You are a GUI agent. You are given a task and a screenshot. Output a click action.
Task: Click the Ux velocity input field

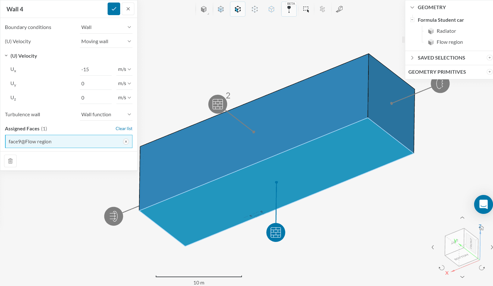pyautogui.click(x=96, y=70)
